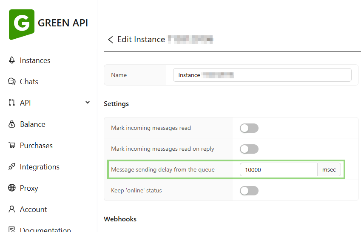361x232 pixels.
Task: Click the money bag Balance icon
Action: (12, 124)
